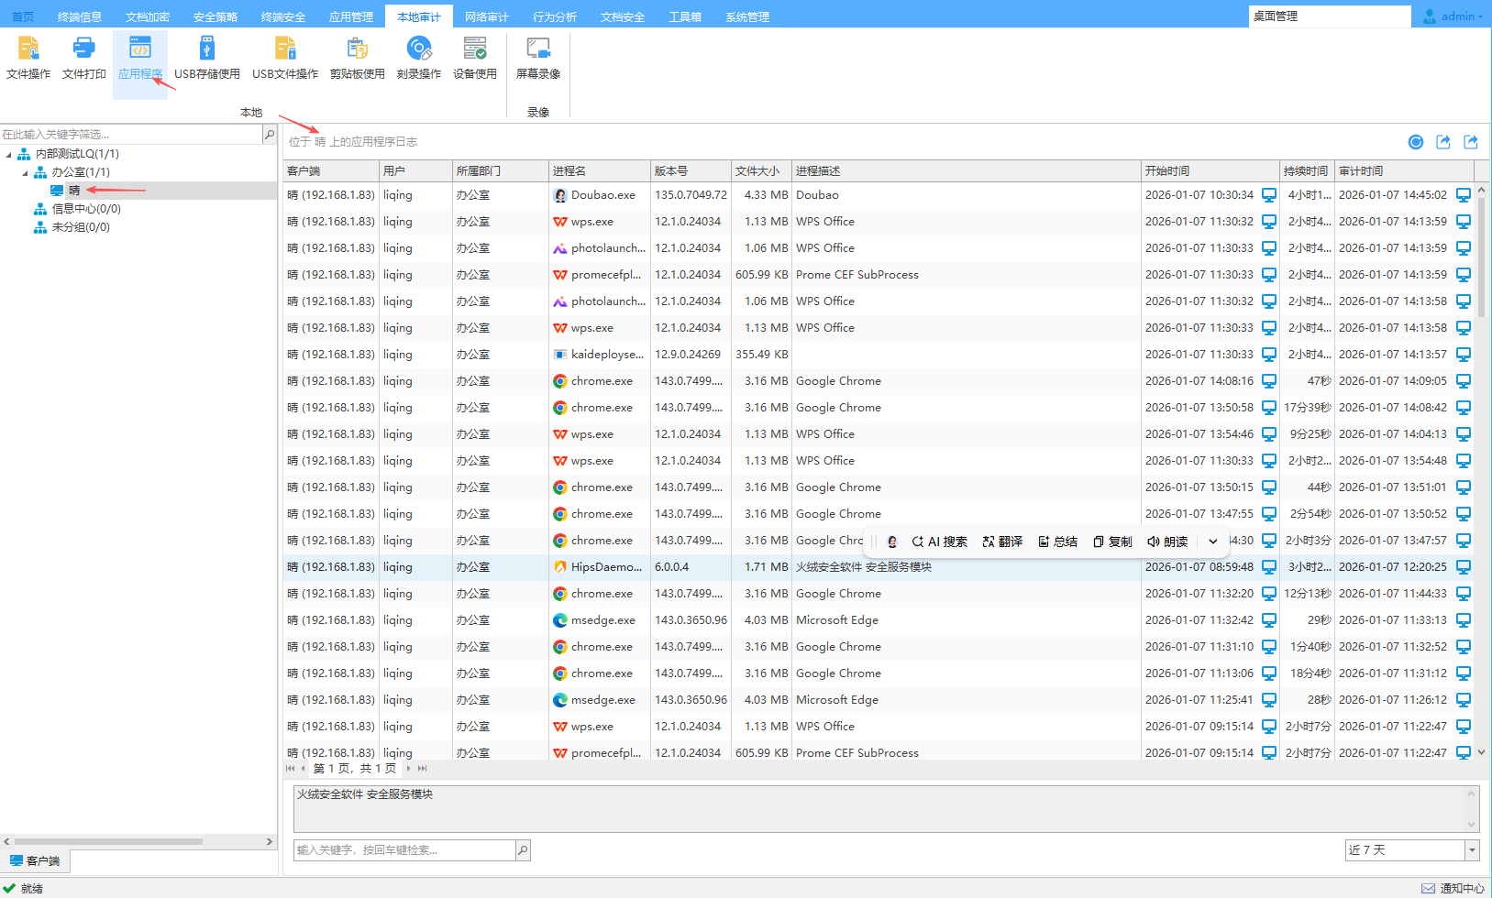Collapse the 办公室 department node
Viewport: 1492px width, 898px height.
26,172
